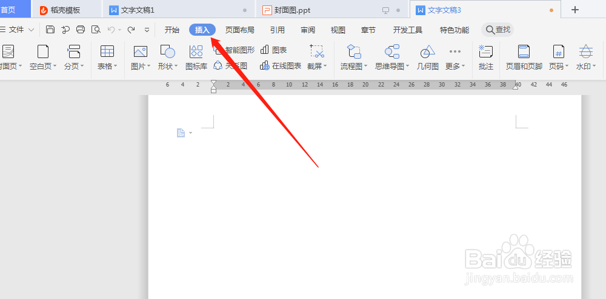This screenshot has height=299, width=606.
Task: Open the 图标库 icon library
Action: click(196, 57)
